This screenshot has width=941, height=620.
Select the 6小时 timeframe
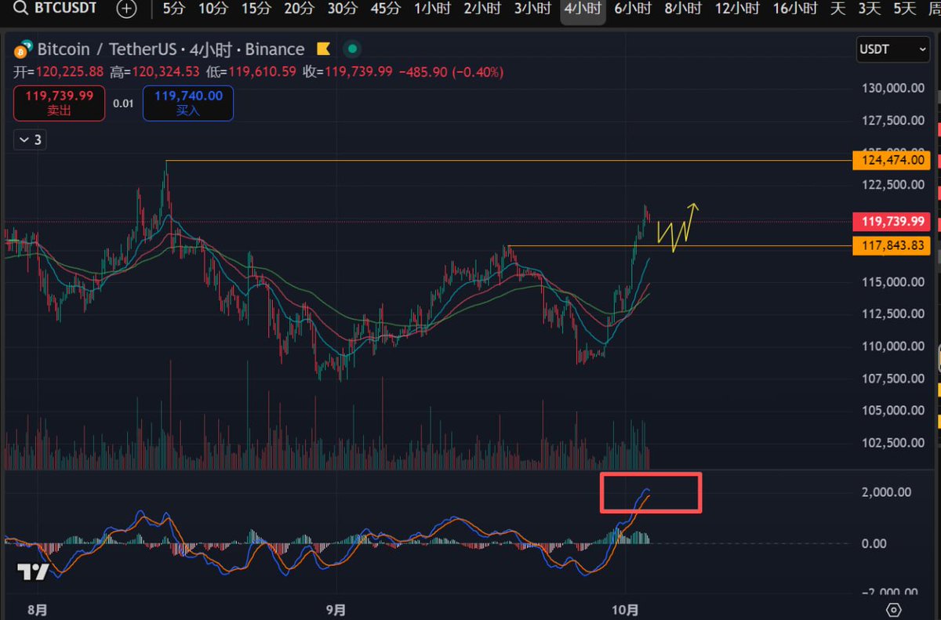(x=633, y=9)
